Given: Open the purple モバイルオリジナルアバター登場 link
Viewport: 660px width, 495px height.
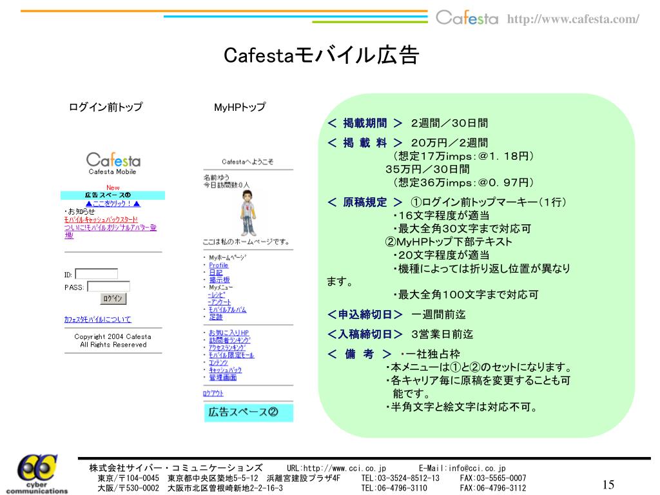Looking at the screenshot, I should pyautogui.click(x=110, y=231).
